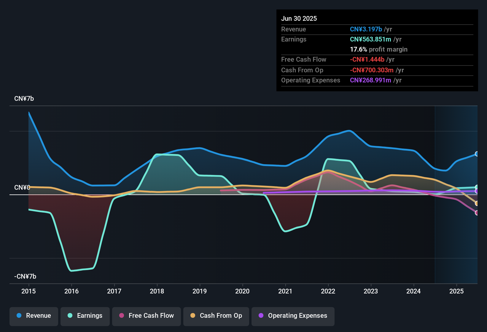487x332 pixels.
Task: Click the CN¥3.197b revenue value
Action: (x=366, y=29)
